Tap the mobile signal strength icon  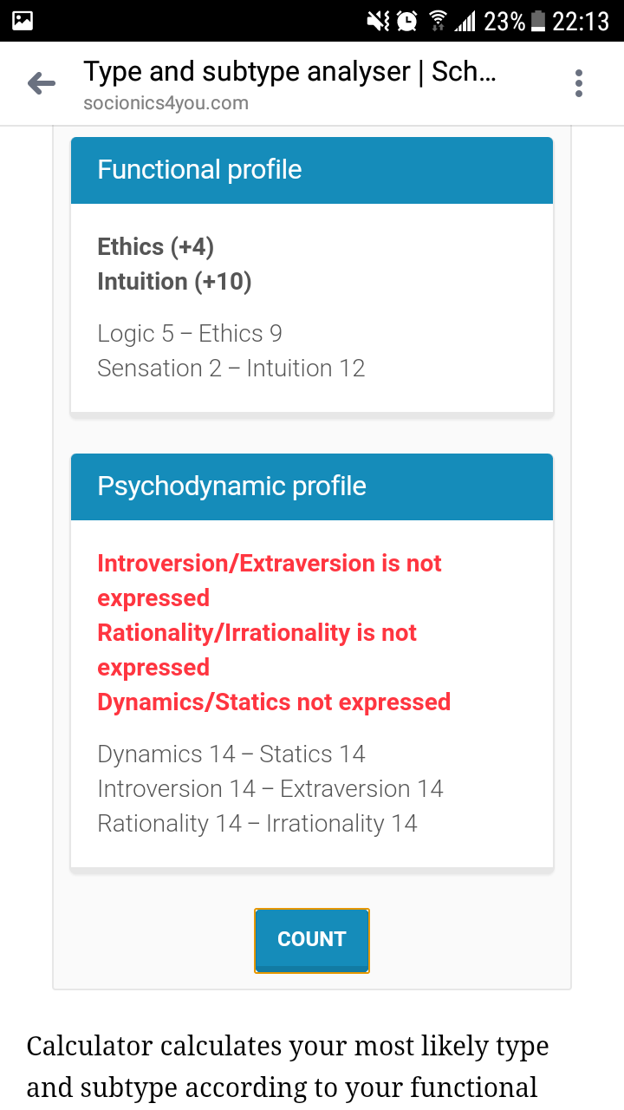[465, 21]
